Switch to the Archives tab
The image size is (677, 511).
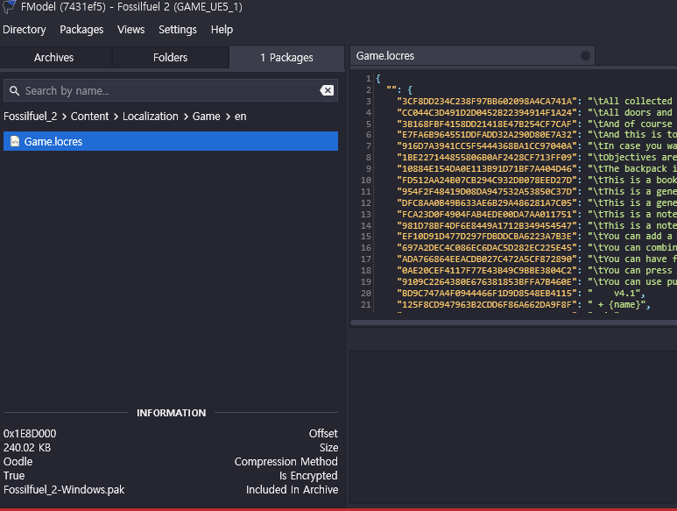(x=54, y=58)
